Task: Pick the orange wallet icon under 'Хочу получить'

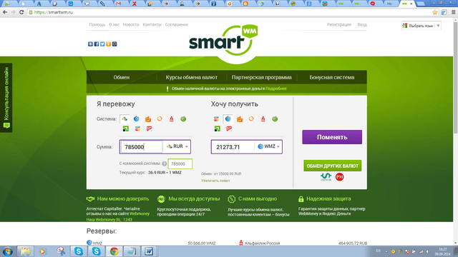Action: (x=240, y=119)
